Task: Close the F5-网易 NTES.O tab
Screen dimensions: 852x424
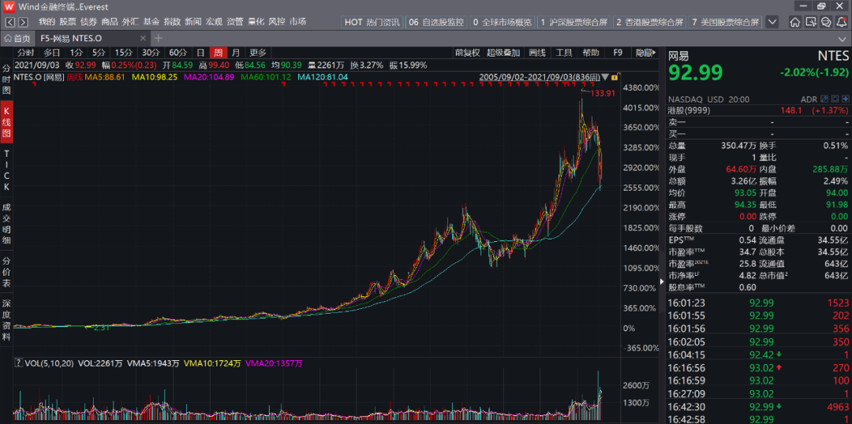Action: (142, 38)
